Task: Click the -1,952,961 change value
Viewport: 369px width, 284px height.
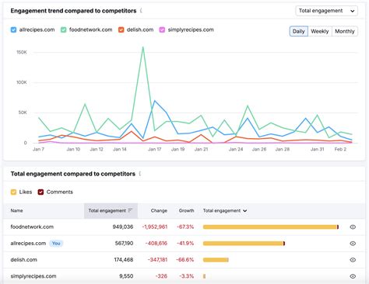Action: pos(155,227)
